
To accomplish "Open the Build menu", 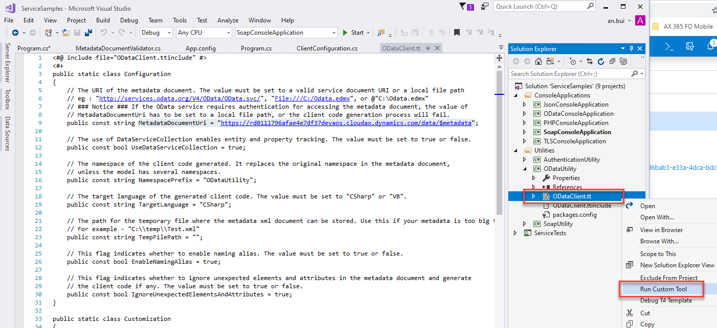I will (x=103, y=20).
